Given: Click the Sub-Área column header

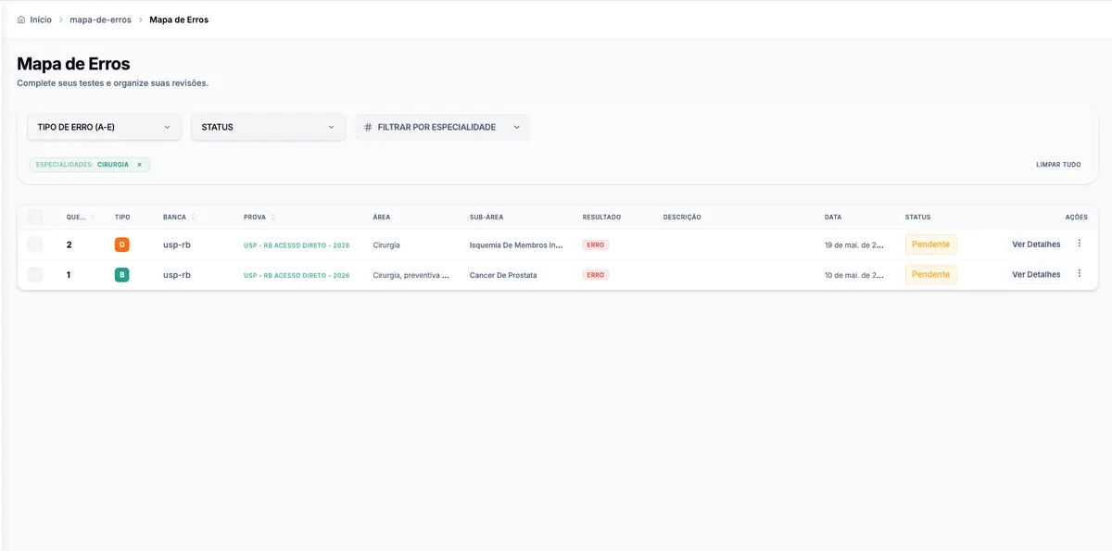Looking at the screenshot, I should pos(486,217).
